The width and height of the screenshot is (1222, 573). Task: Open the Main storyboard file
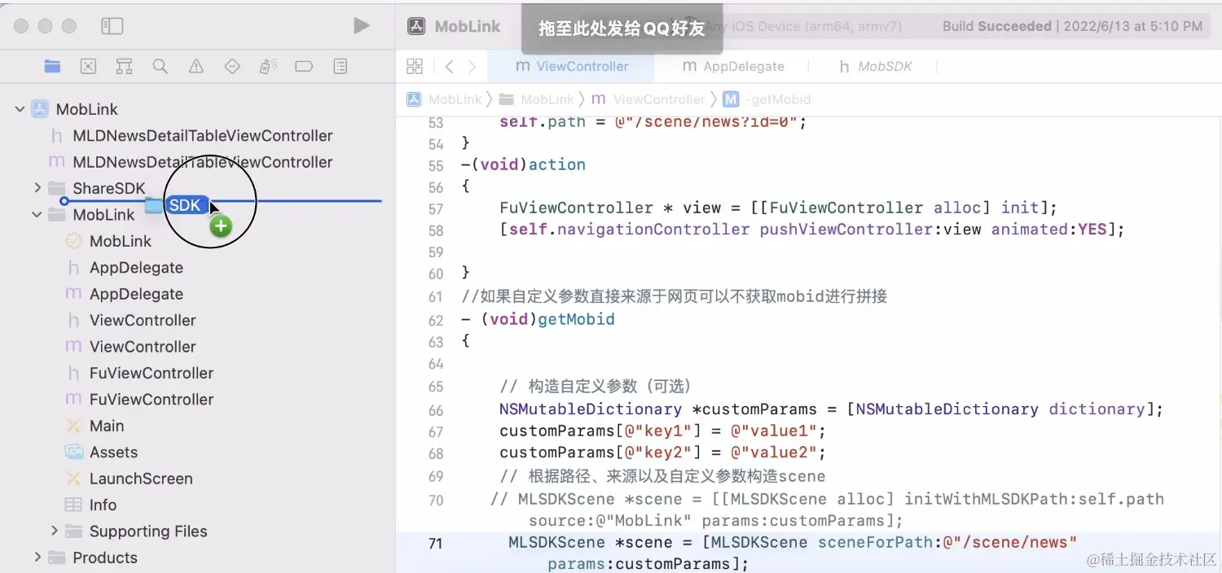tap(95, 426)
